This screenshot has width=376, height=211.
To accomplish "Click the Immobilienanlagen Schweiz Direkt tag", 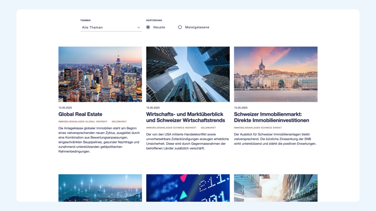I will (258, 128).
